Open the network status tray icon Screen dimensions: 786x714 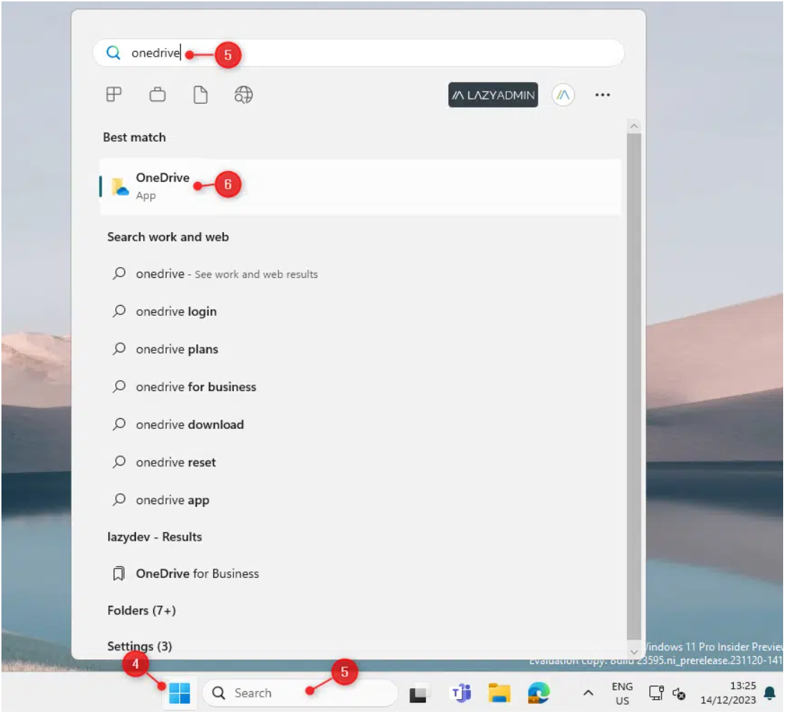click(656, 693)
